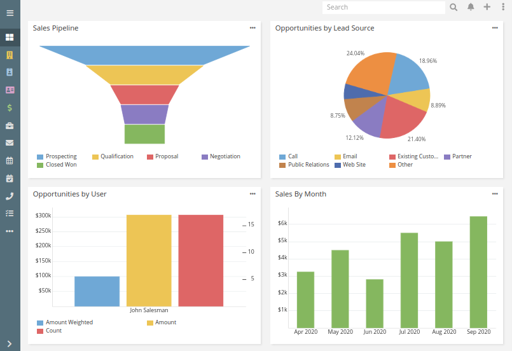
Task: Click the orange 24.04% pie slice
Action: point(373,72)
